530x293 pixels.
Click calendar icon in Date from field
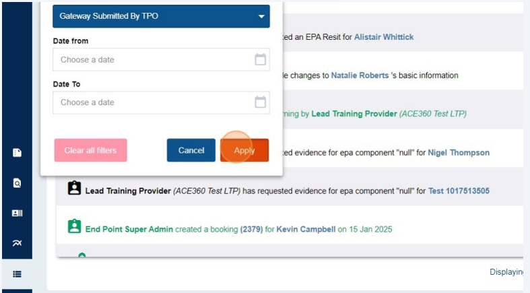pos(260,59)
